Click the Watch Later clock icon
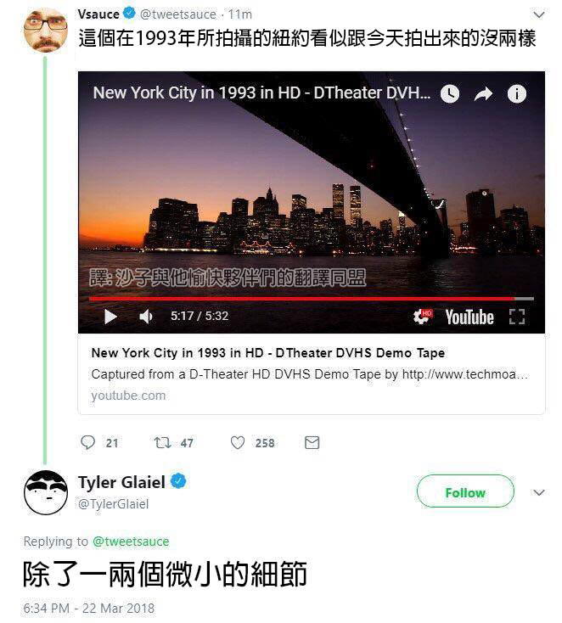 (x=450, y=94)
